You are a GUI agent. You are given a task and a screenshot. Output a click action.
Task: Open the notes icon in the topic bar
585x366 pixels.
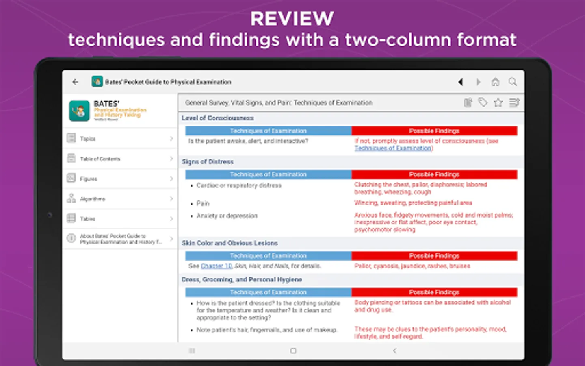click(468, 102)
